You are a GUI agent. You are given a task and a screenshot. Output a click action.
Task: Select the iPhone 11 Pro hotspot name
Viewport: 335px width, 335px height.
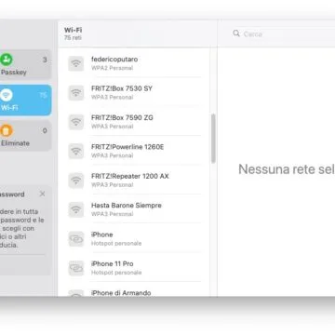(x=113, y=263)
